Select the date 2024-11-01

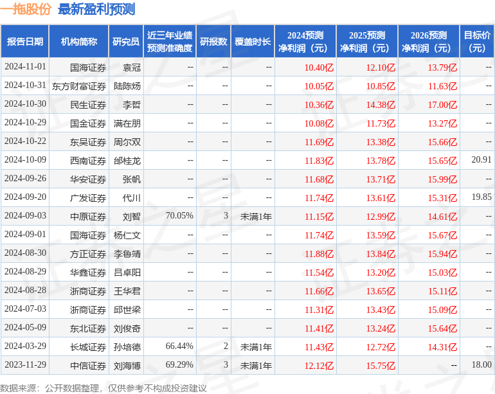coord(25,67)
